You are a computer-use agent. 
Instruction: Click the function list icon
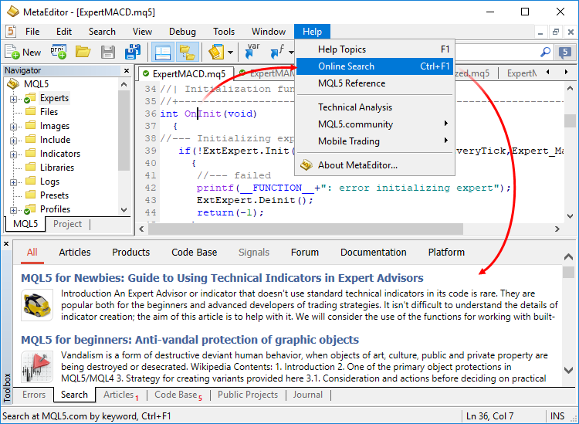pos(277,51)
